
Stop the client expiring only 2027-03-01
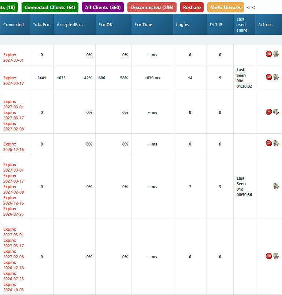(269, 54)
